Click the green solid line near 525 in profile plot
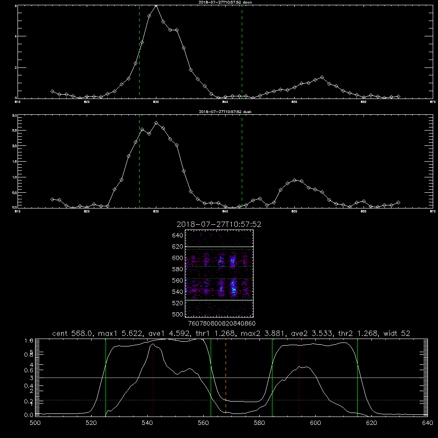 pyautogui.click(x=106, y=377)
